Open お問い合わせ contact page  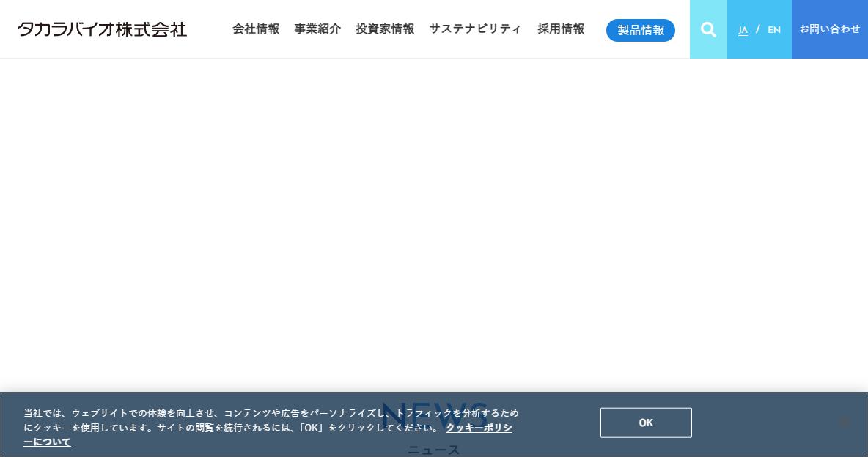point(829,29)
